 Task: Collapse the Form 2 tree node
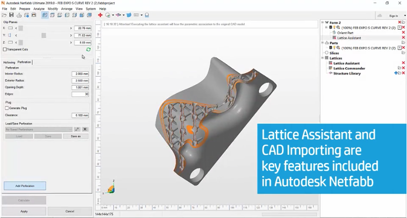tap(322, 22)
